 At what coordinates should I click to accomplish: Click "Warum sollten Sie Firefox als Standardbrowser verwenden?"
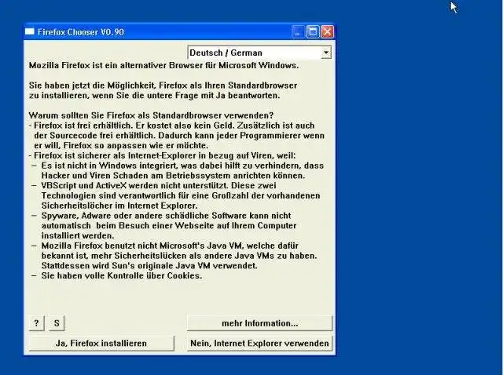click(x=151, y=115)
